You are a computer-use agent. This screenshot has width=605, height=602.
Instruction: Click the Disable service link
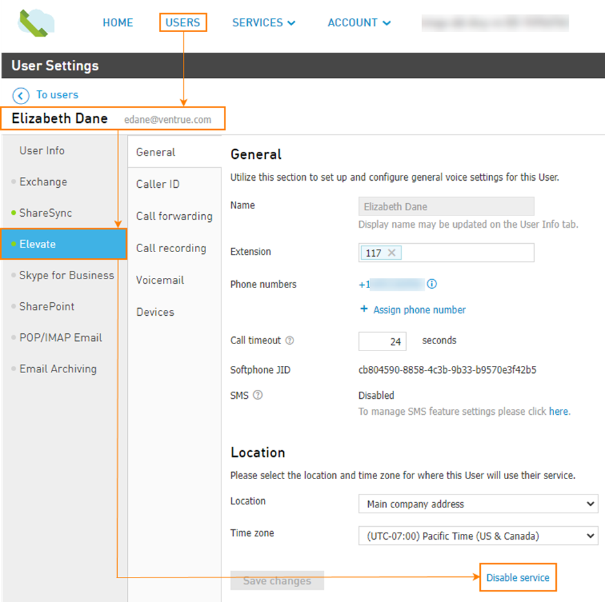pyautogui.click(x=517, y=578)
